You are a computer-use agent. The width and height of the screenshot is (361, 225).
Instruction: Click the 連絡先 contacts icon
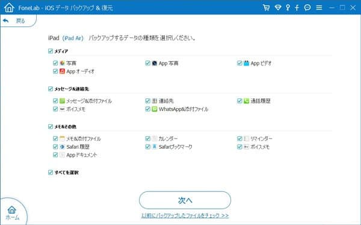pos(155,101)
